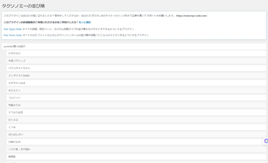The image size is (268, 163).
Task: Open the もっと読む link
Action: tap(85, 22)
